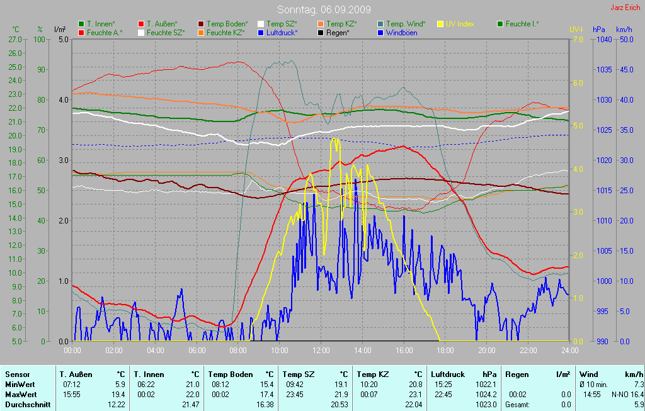This screenshot has height=411, width=645.
Task: Click the l/m² axis unit label
Action: (x=60, y=30)
